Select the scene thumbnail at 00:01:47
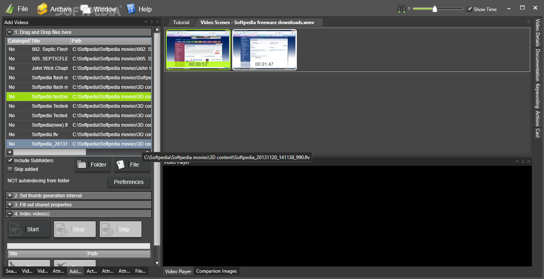 pyautogui.click(x=264, y=50)
